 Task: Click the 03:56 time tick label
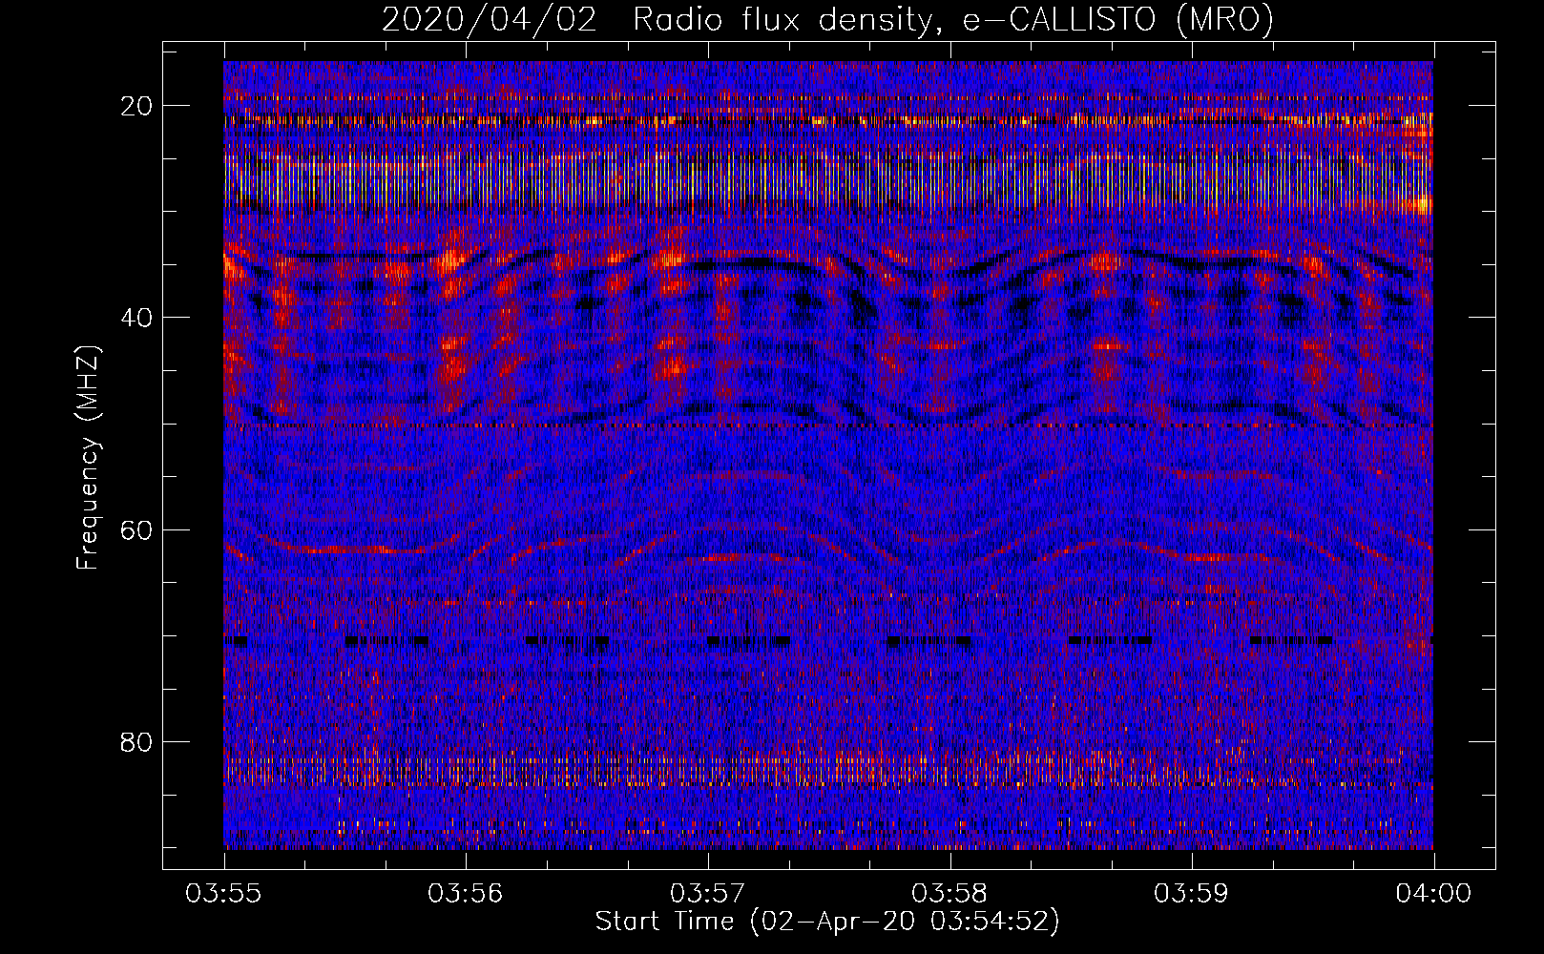tap(466, 894)
